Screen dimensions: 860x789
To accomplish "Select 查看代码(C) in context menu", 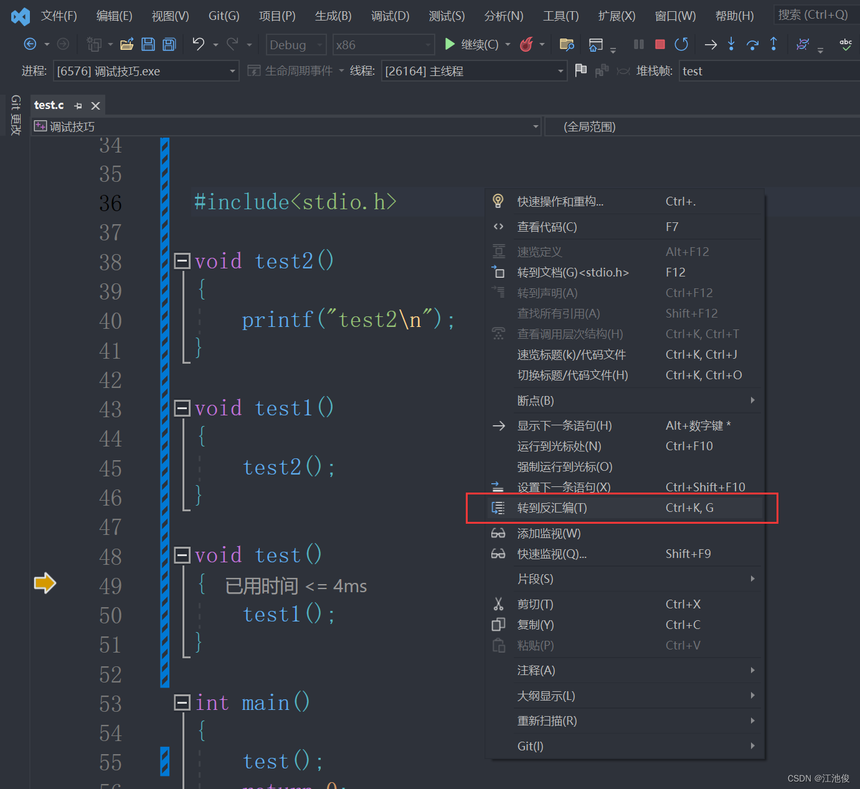I will pyautogui.click(x=625, y=227).
